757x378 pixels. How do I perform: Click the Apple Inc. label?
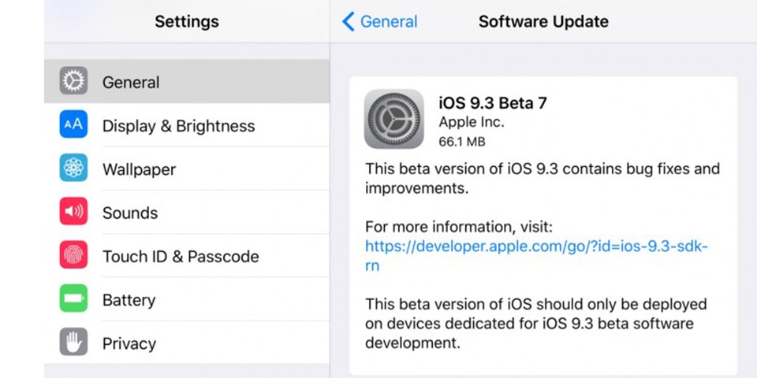tap(472, 123)
